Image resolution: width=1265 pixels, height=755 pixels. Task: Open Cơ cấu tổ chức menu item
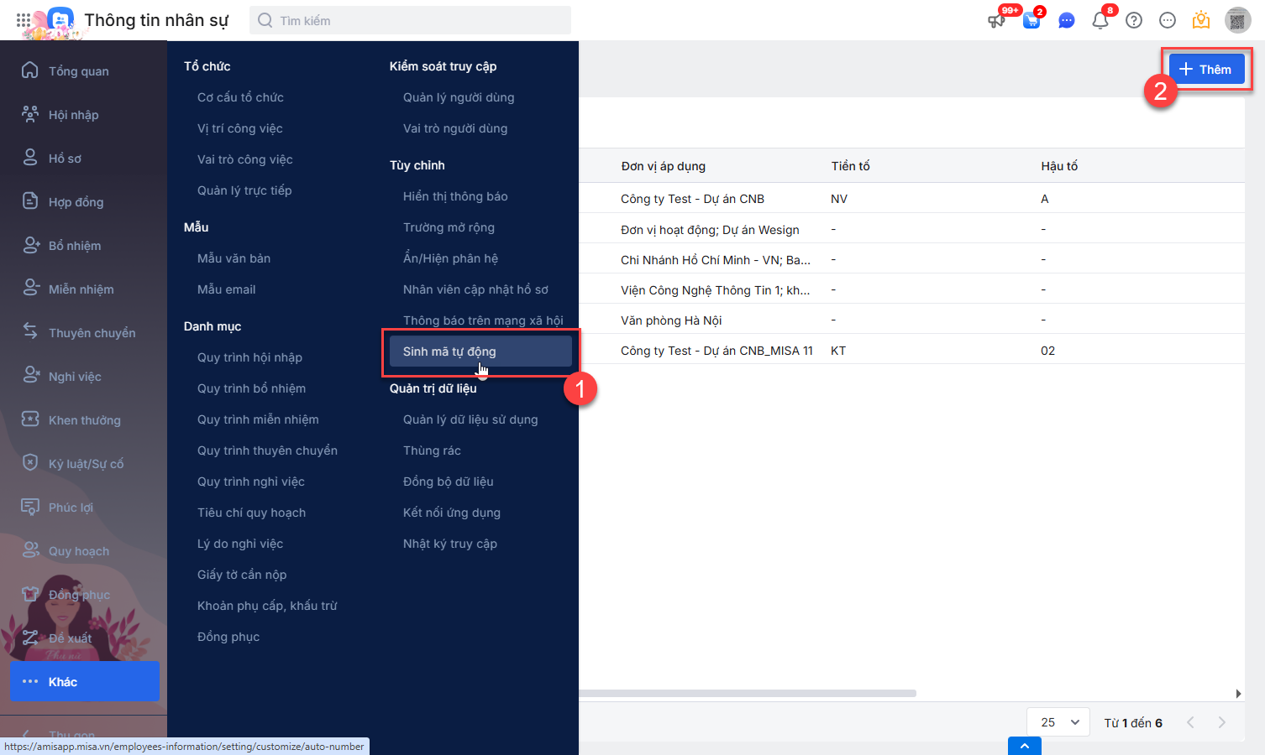[x=240, y=97]
